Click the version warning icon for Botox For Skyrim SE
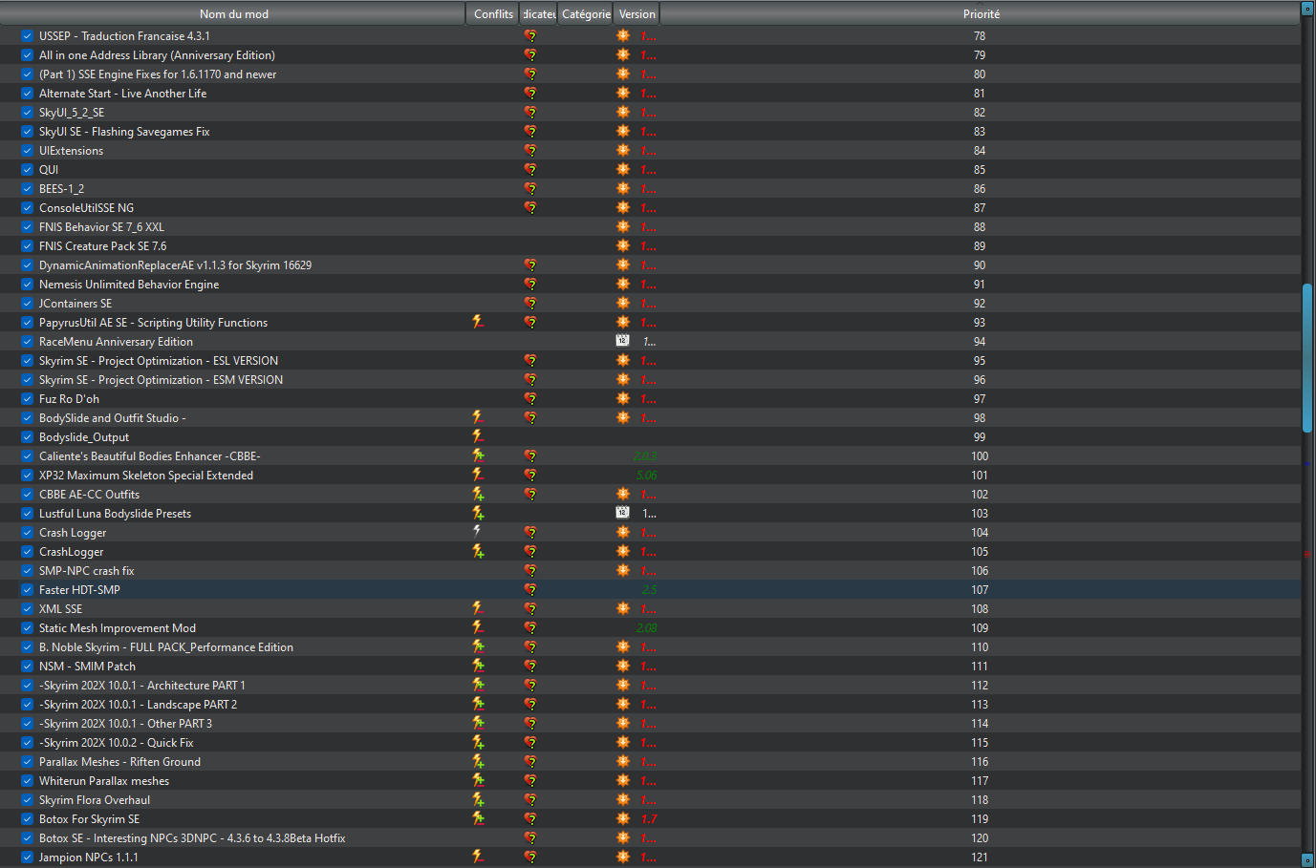 pos(623,818)
